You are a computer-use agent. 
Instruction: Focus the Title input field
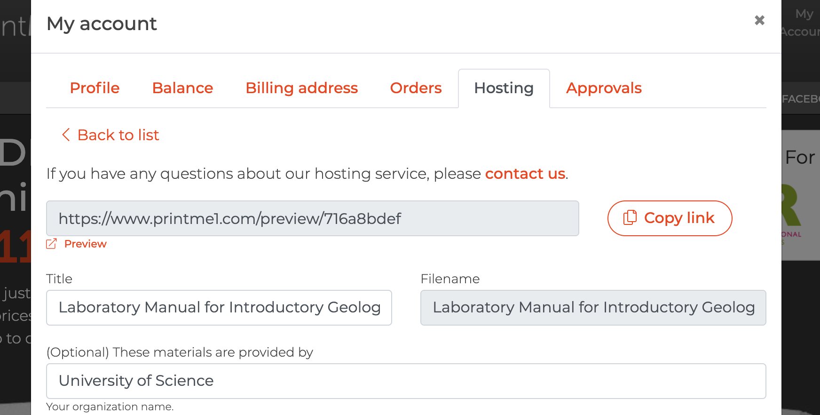219,308
